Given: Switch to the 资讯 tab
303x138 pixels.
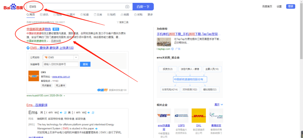Looking at the screenshot, I should click(x=44, y=15).
